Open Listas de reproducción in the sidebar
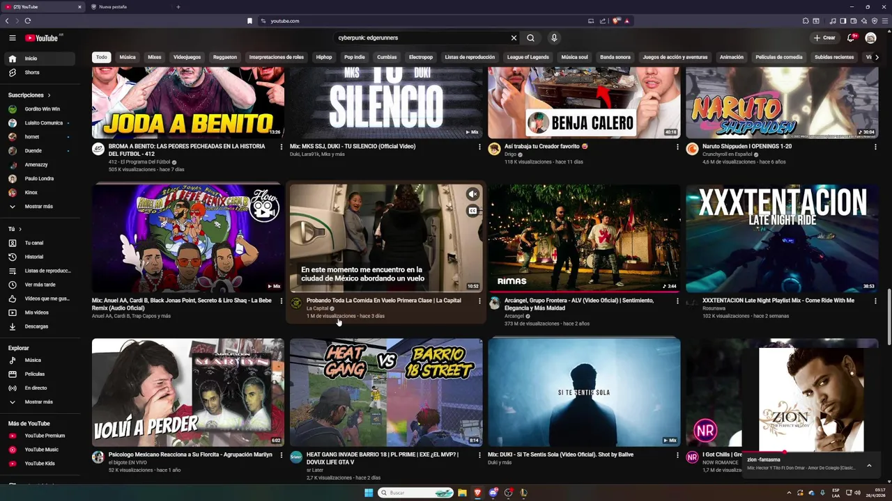The height and width of the screenshot is (501, 892). pyautogui.click(x=39, y=271)
